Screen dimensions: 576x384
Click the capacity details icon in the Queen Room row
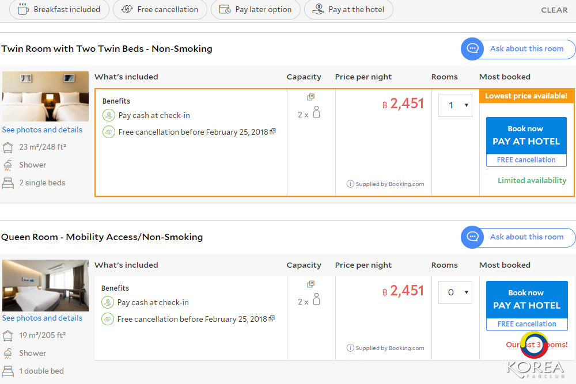click(x=311, y=284)
